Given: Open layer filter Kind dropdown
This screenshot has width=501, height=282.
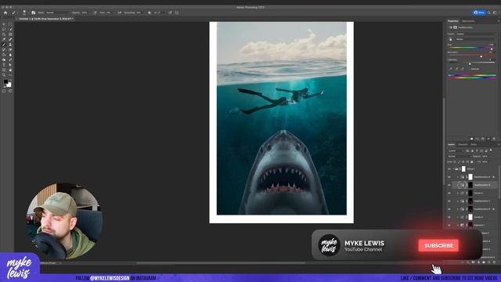Looking at the screenshot, I should pos(456,150).
